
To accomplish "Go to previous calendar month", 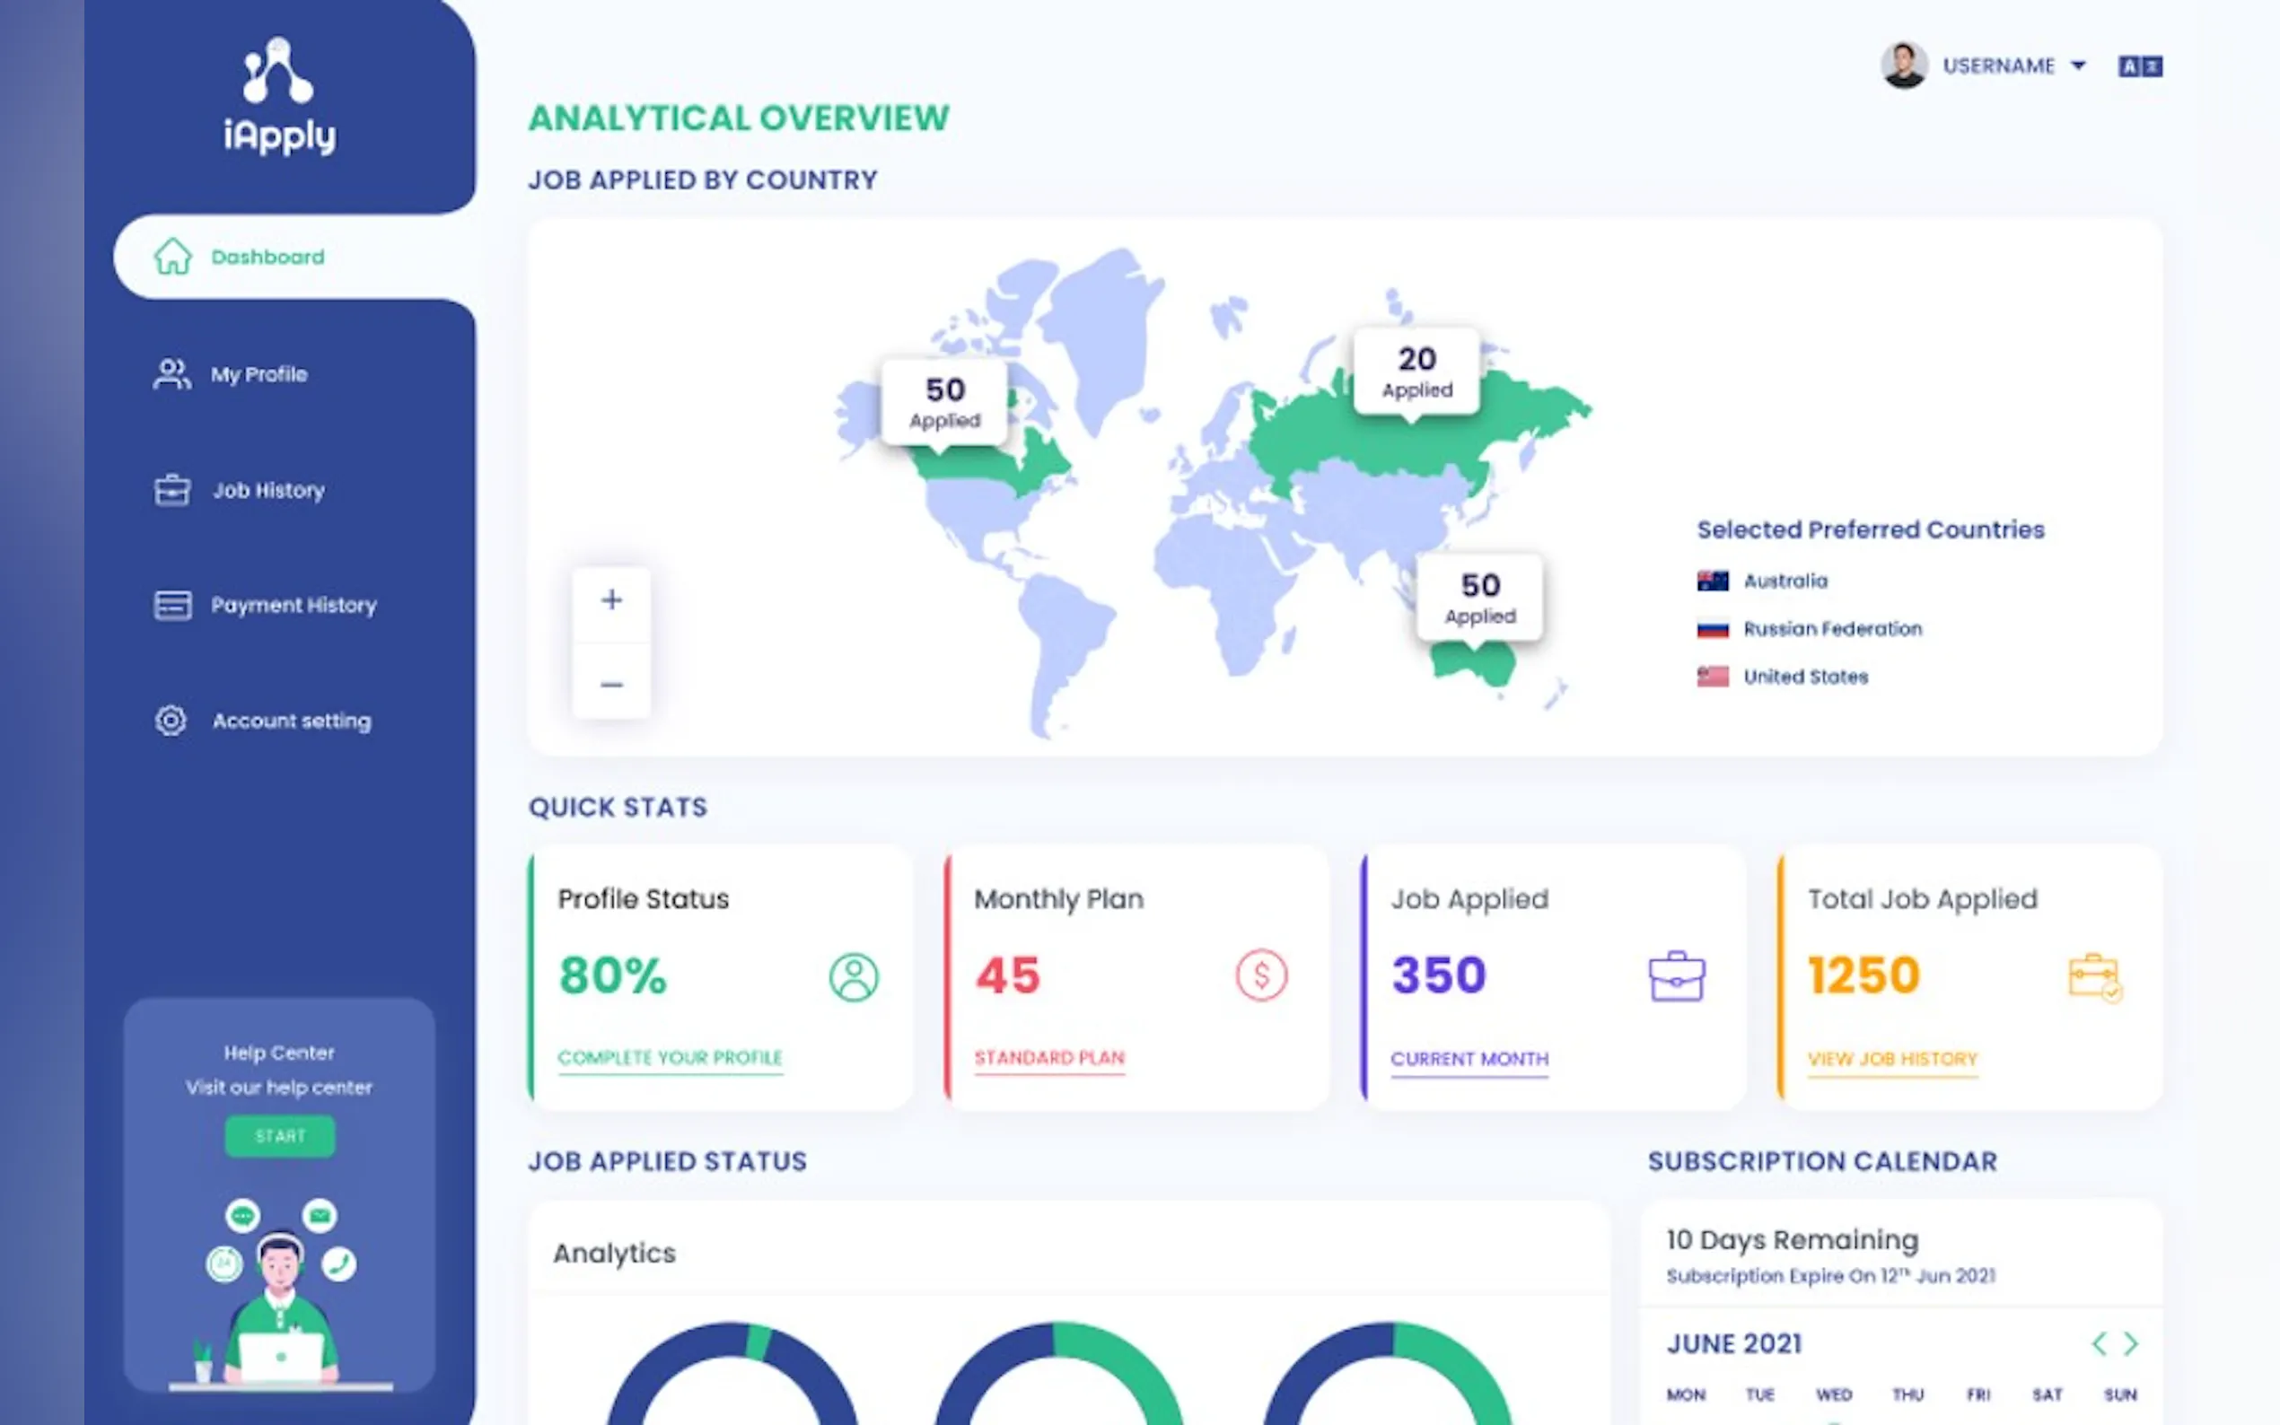I will pyautogui.click(x=2099, y=1343).
